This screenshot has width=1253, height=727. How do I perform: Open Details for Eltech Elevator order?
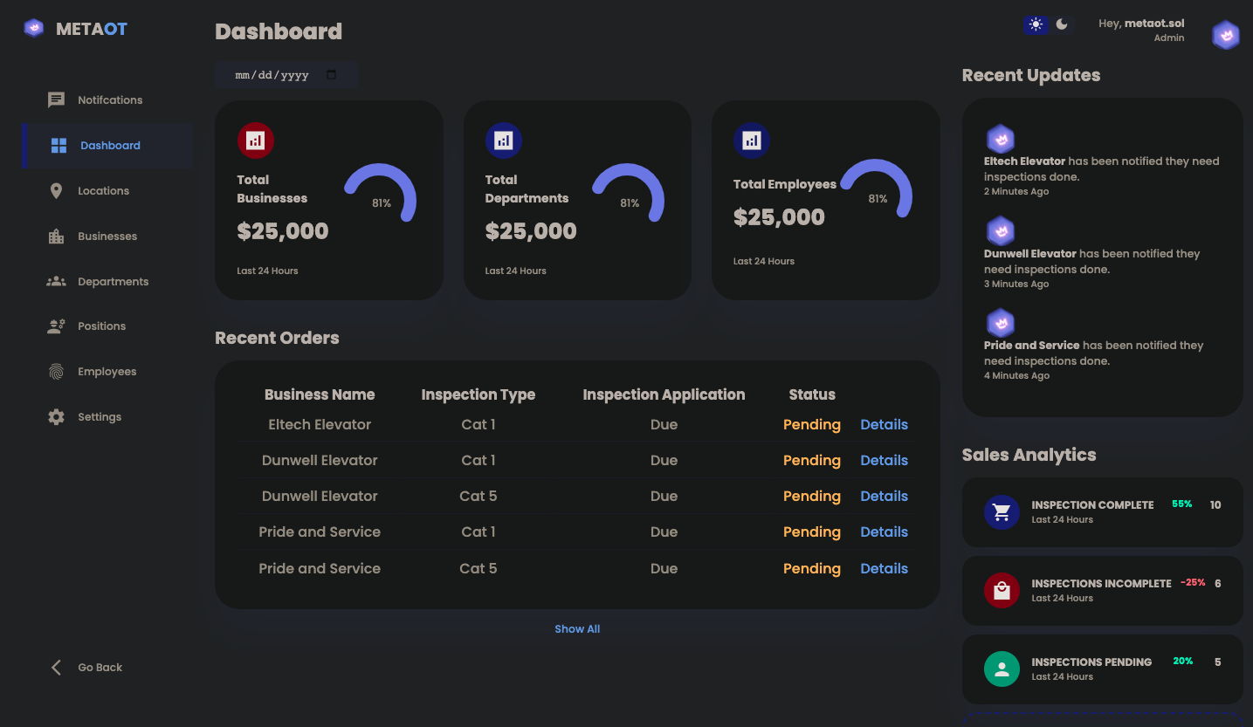884,425
